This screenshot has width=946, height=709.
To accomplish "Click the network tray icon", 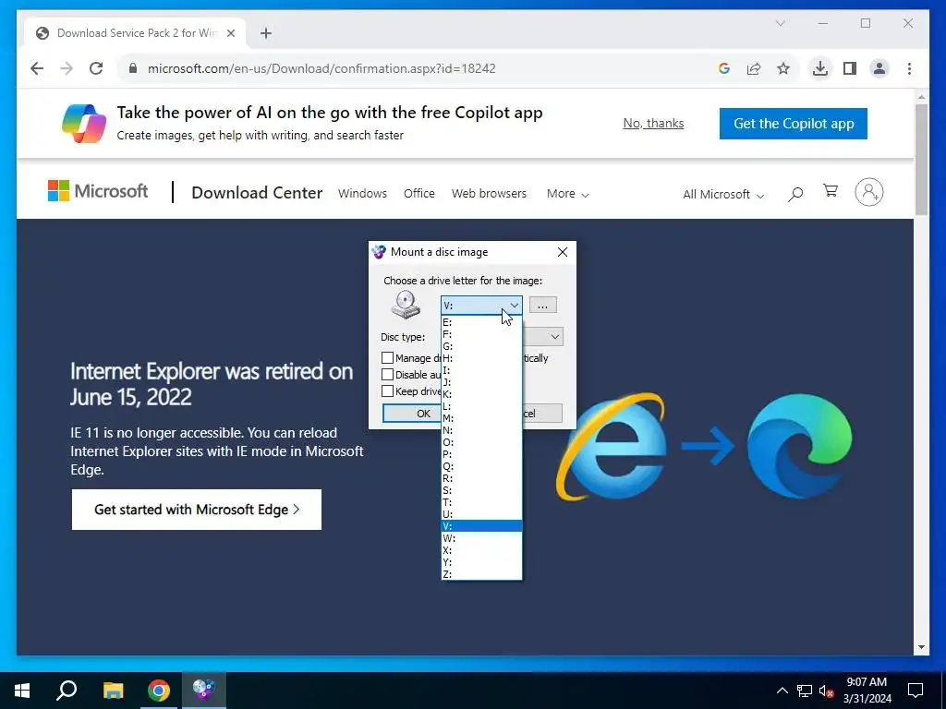I will pyautogui.click(x=805, y=691).
